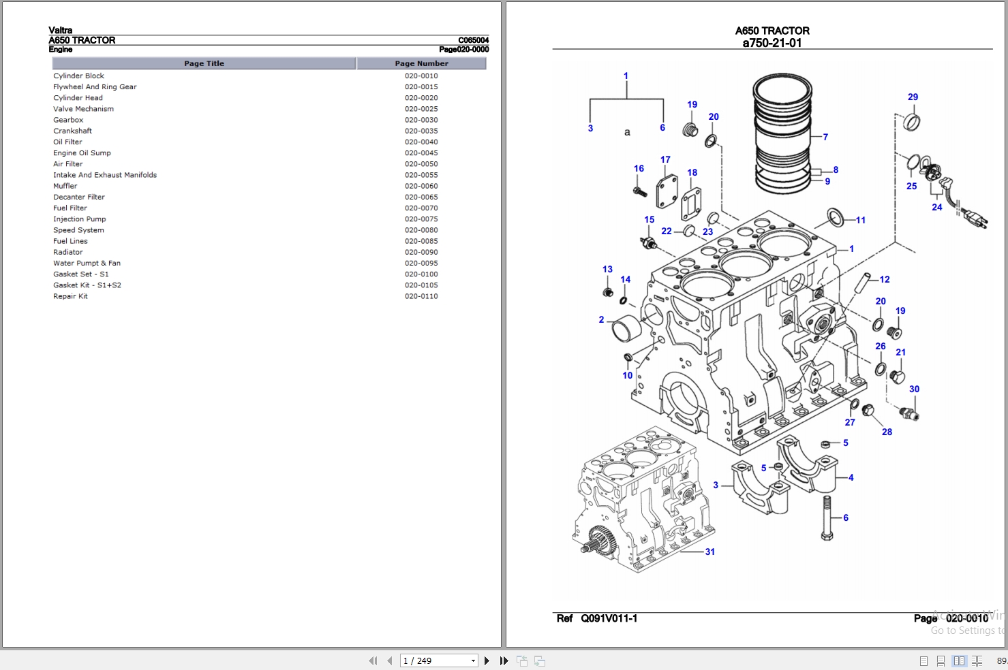The width and height of the screenshot is (1008, 670).
Task: Click the zoom percentage value in status bar
Action: (x=1002, y=660)
